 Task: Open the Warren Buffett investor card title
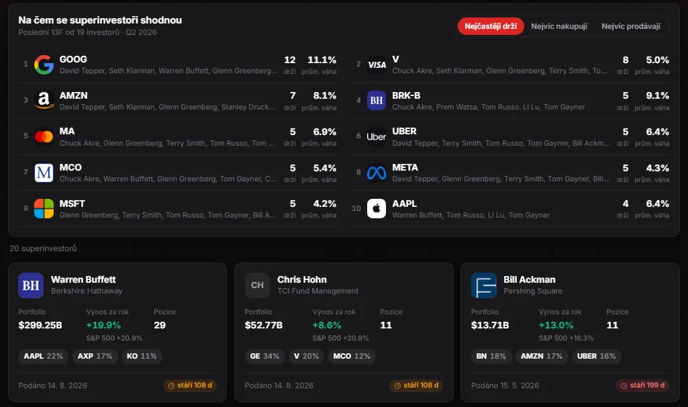(x=83, y=279)
